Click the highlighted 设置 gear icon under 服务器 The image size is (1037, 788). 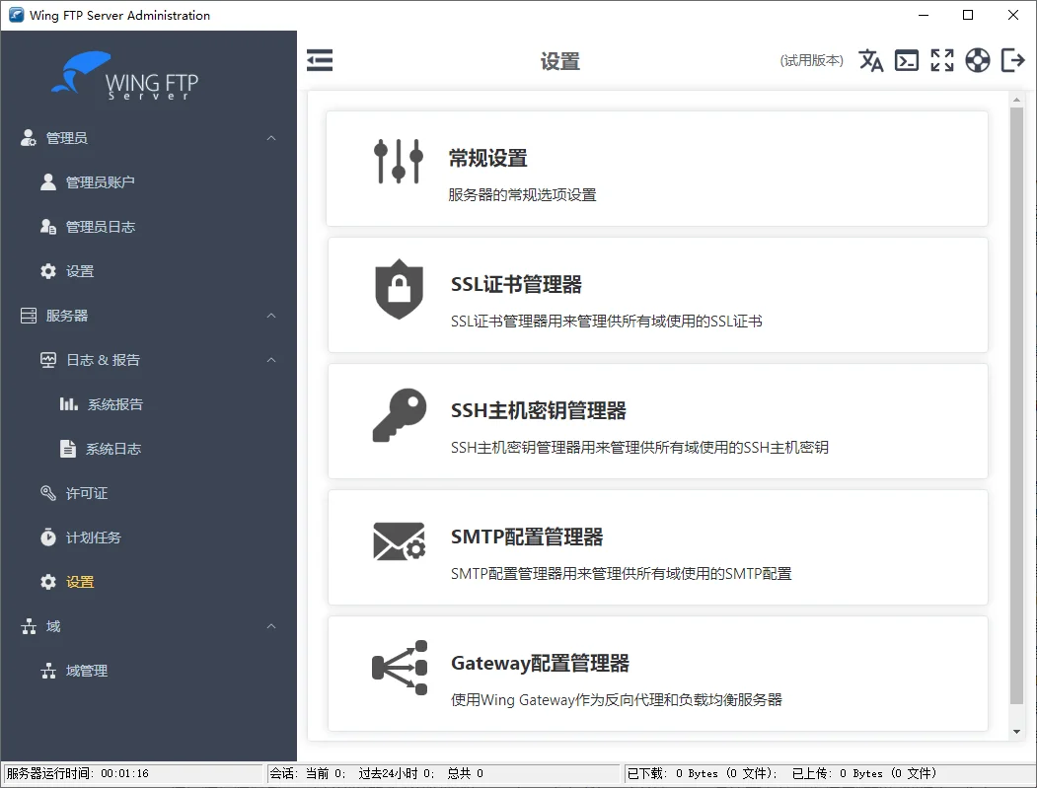pos(48,582)
